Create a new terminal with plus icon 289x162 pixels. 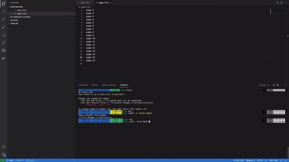[268, 85]
